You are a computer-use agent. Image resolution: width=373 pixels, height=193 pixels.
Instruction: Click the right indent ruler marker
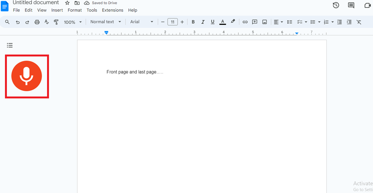point(296,34)
